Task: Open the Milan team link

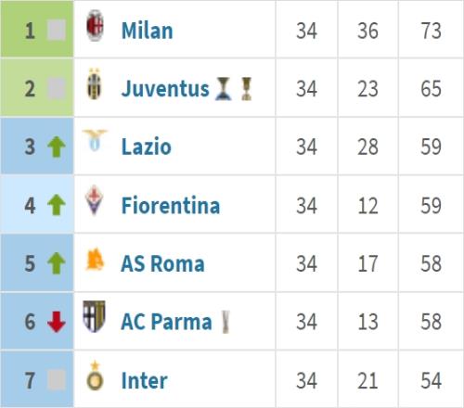Action: [x=148, y=31]
